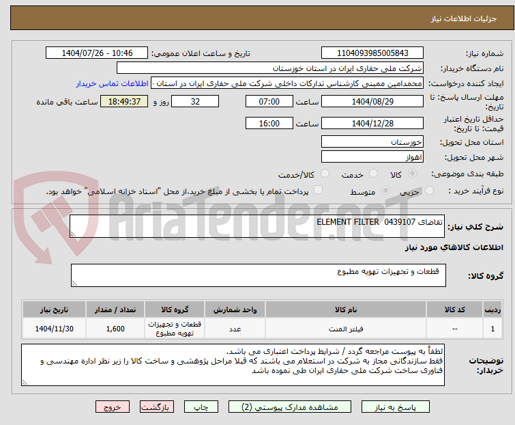
Task: Click the remaining days field 32
Action: (195, 101)
